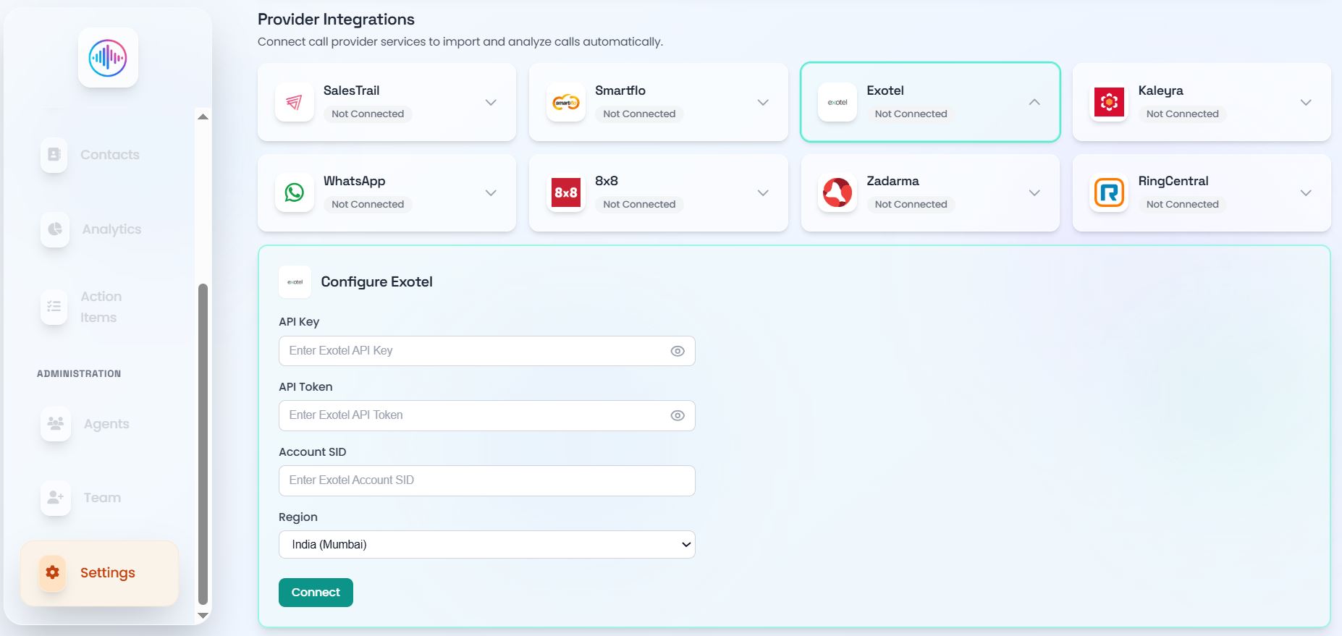Click Exotel logo beside Configure Exotel heading

point(295,282)
